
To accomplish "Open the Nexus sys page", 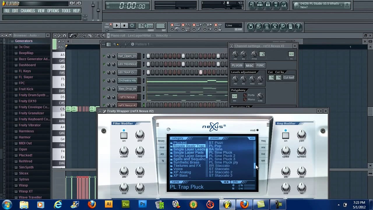I will click(x=263, y=161).
